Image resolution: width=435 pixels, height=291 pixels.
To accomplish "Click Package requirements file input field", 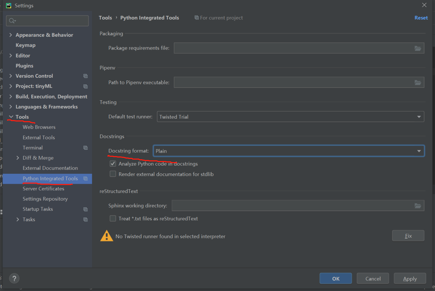I will tap(299, 48).
